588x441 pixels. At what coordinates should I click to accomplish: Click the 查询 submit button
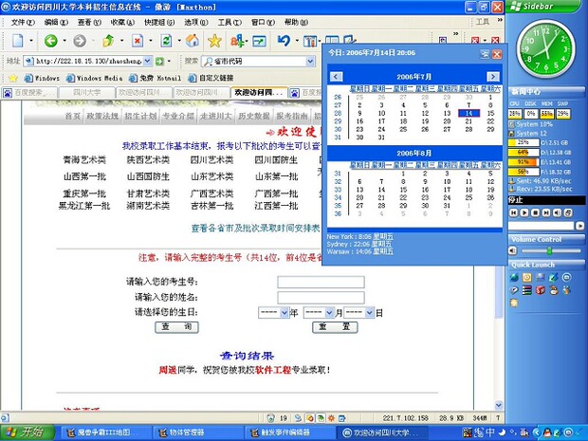[176, 327]
